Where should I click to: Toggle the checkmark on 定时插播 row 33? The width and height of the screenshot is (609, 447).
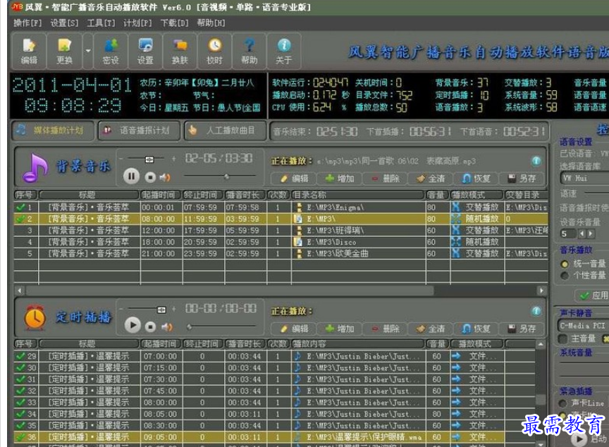point(20,403)
